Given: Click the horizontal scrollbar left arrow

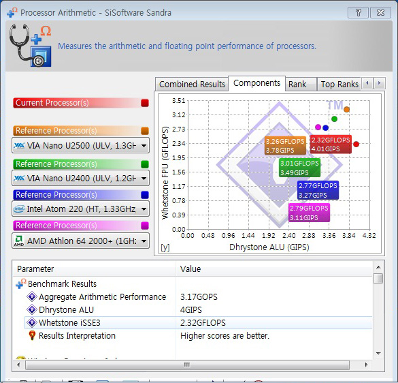Looking at the screenshot, I should tap(18, 365).
